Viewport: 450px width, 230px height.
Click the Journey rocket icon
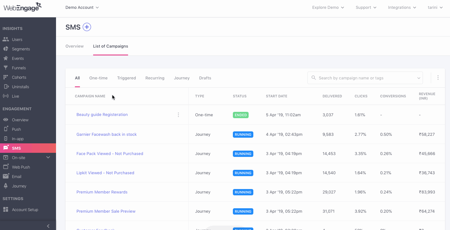[x=6, y=186]
